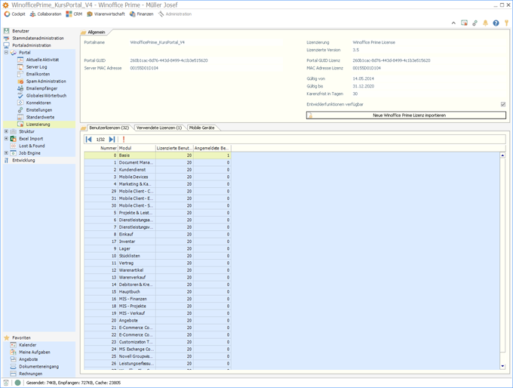Click the green status circle icon
This screenshot has width=513, height=388.
(x=17, y=383)
